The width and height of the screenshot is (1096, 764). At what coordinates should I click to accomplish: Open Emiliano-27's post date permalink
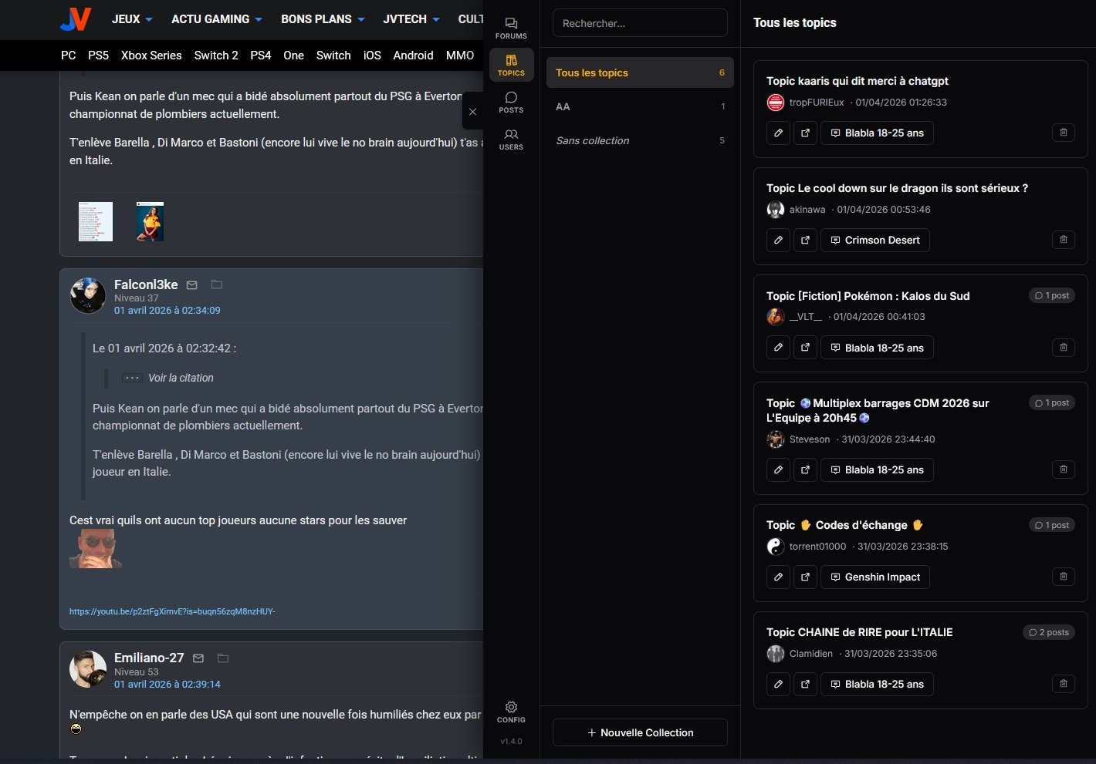click(167, 684)
